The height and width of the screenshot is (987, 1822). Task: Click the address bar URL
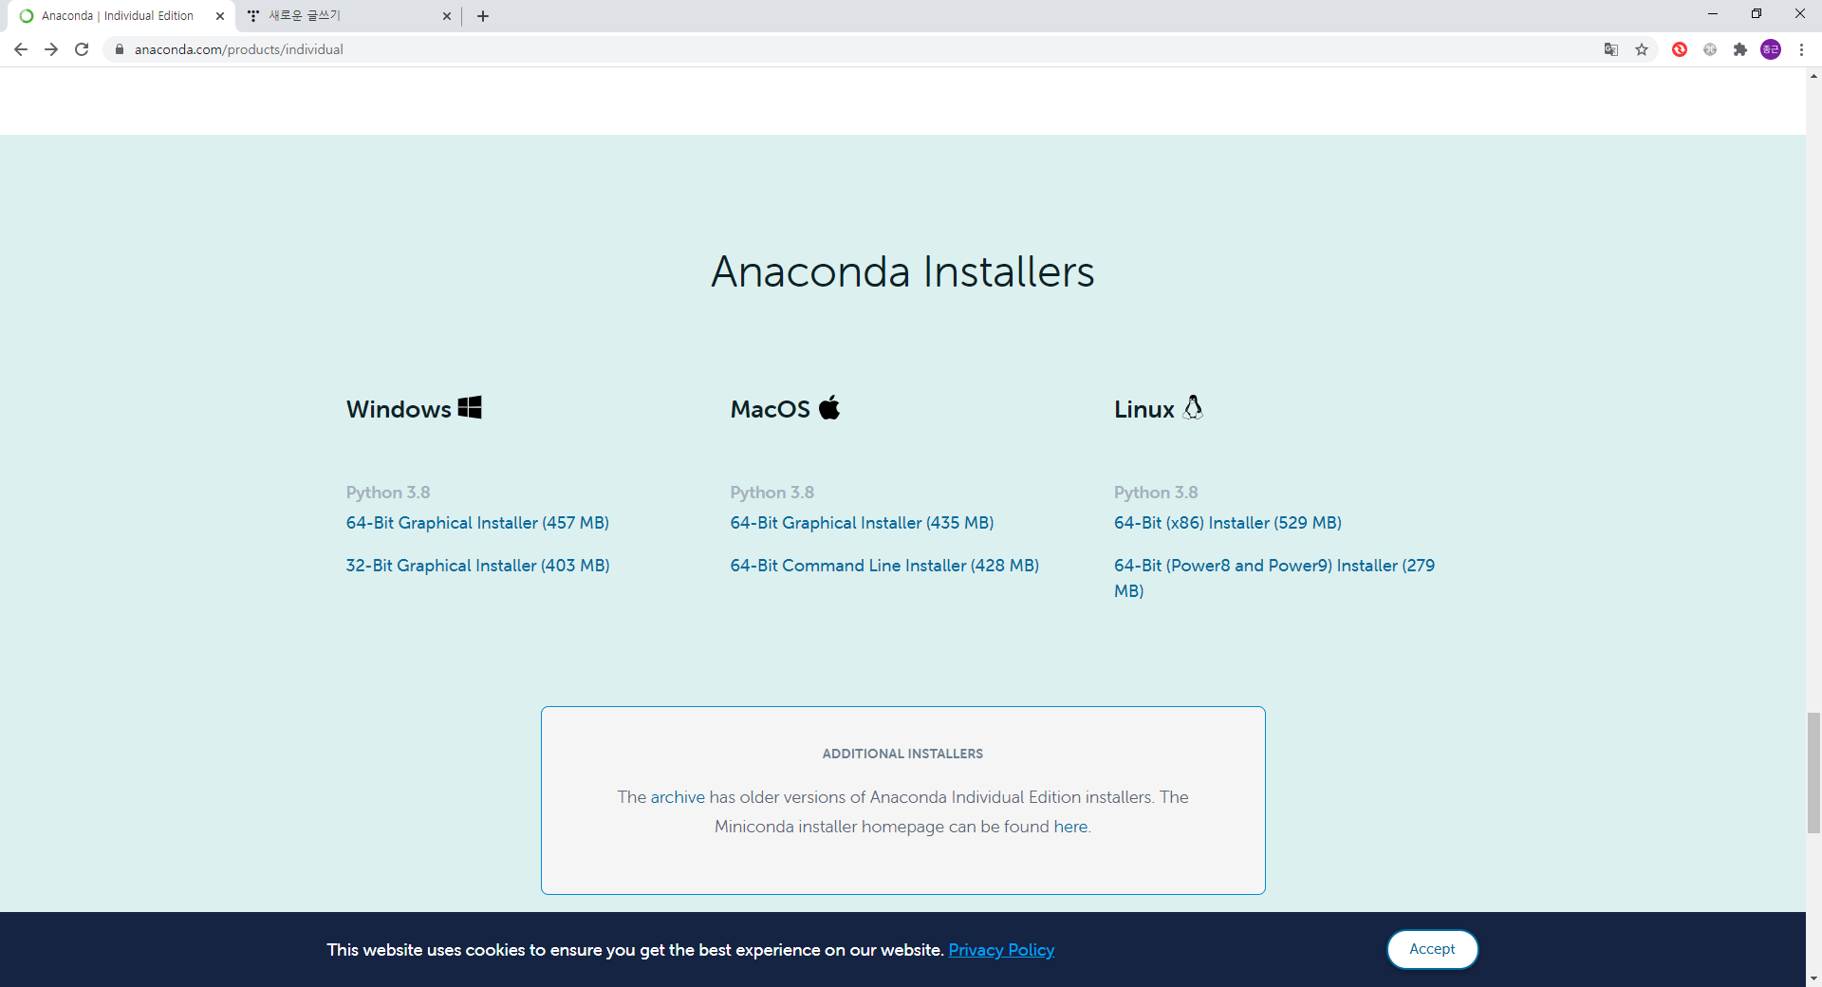[239, 49]
